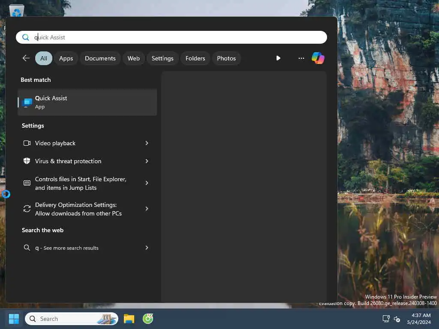
Task: Open File Explorer from the taskbar
Action: 129,319
